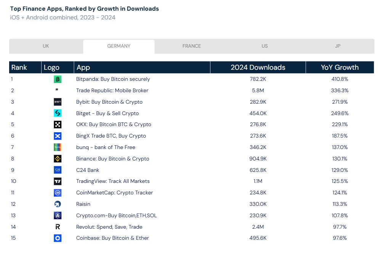Click 'BingX Trade BTC, Buy Crypto' name
The image size is (390, 263).
(x=111, y=136)
